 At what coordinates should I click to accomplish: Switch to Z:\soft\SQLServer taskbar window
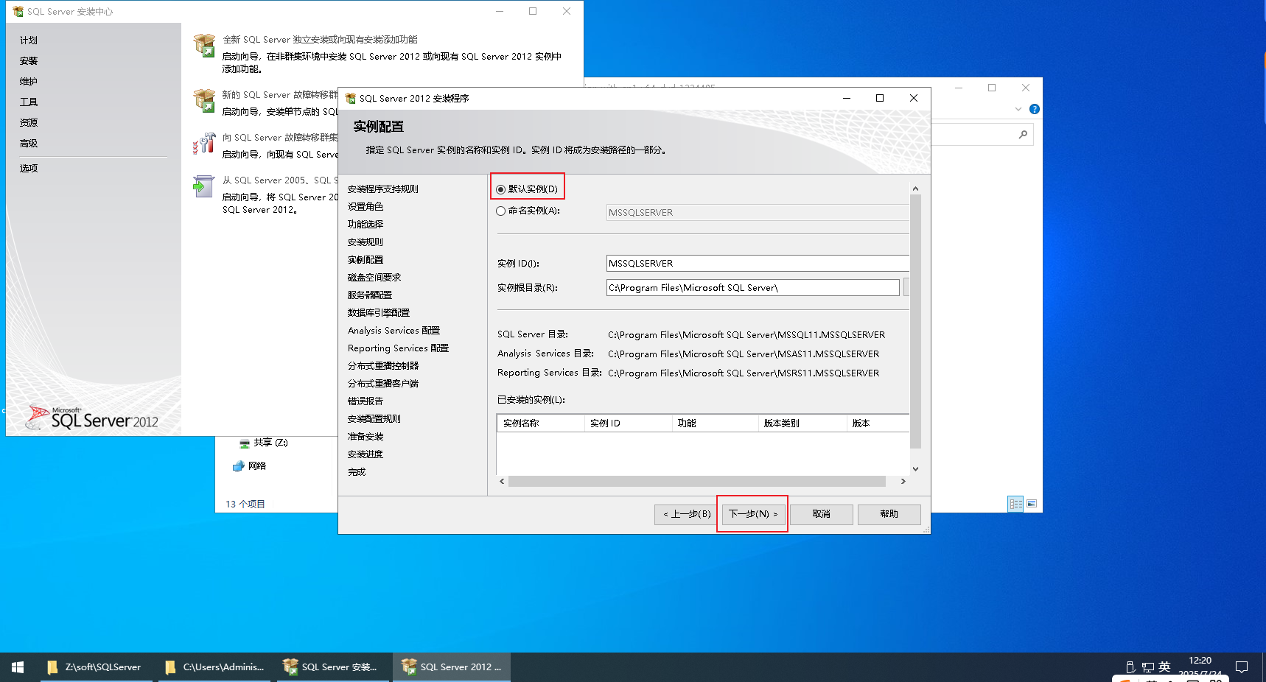[x=96, y=667]
